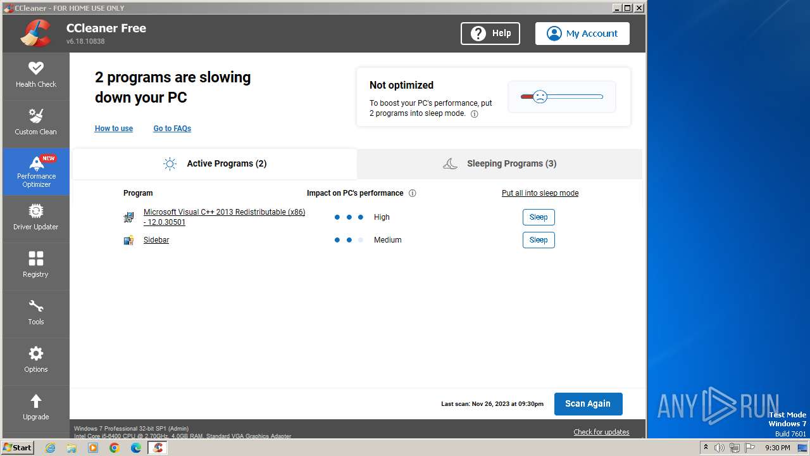Open the Tools section
Screen dimensions: 810x456
click(36, 313)
